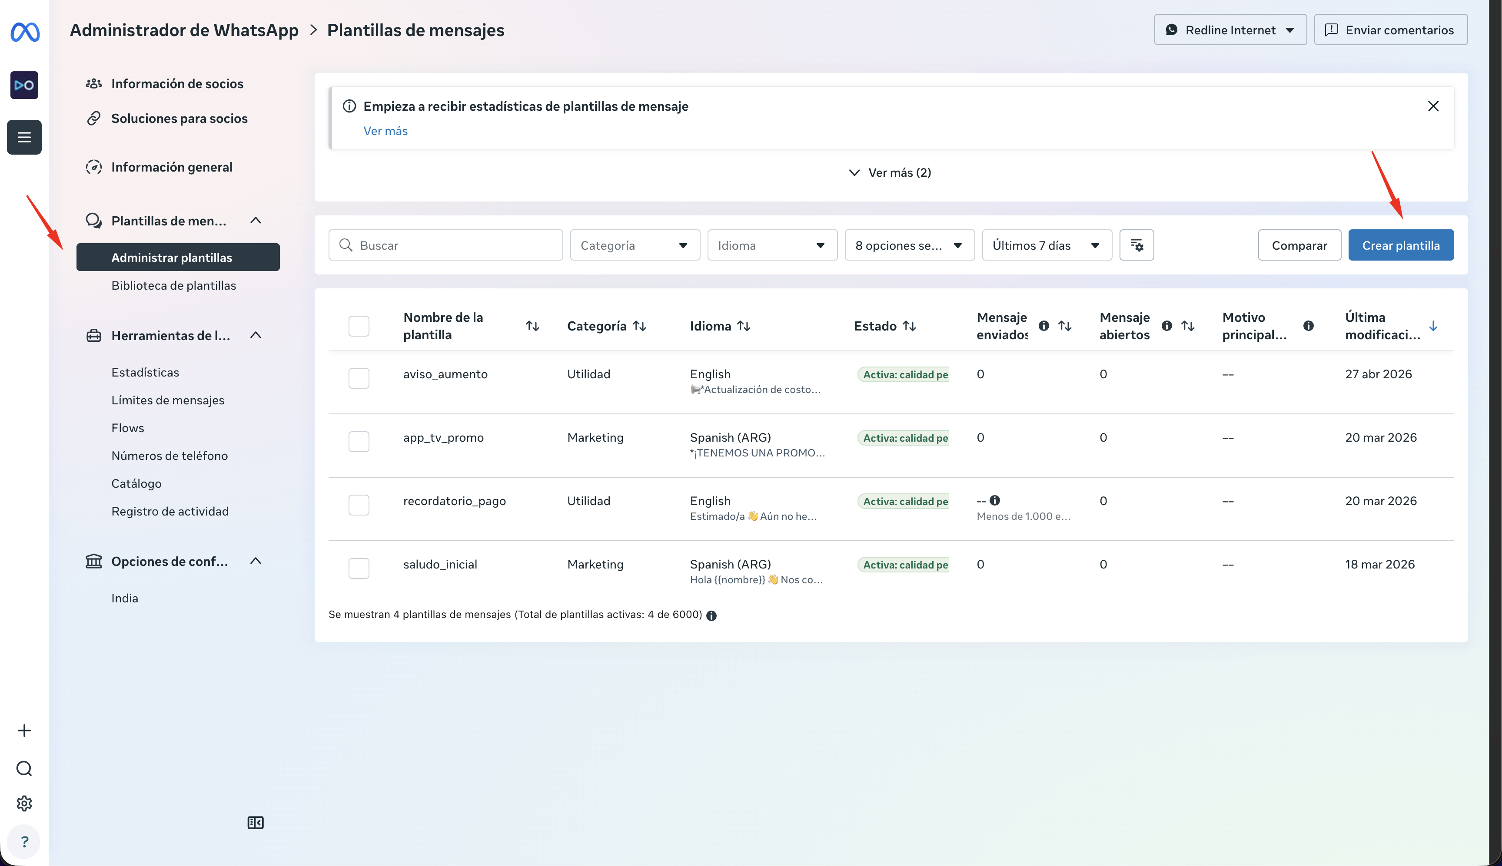Check the aviso_aumento row checkbox

click(359, 378)
